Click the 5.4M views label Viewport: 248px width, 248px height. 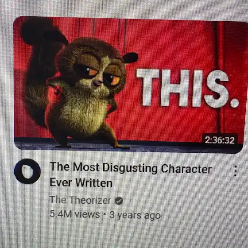(75, 214)
